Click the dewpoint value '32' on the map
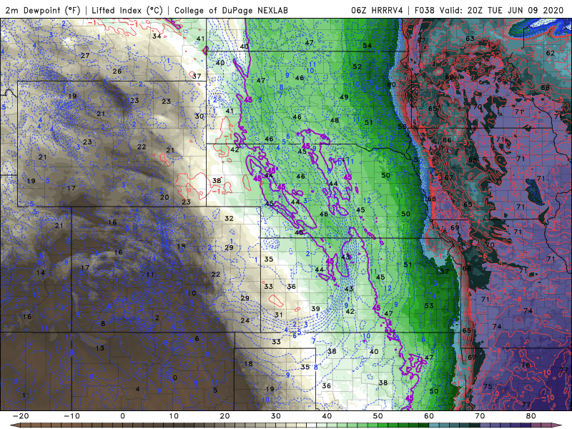 (x=229, y=218)
